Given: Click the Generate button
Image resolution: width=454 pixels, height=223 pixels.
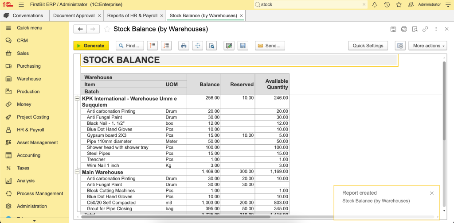Looking at the screenshot, I should click(91, 46).
